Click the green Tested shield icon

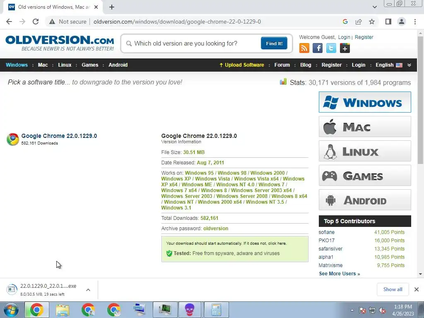169,253
